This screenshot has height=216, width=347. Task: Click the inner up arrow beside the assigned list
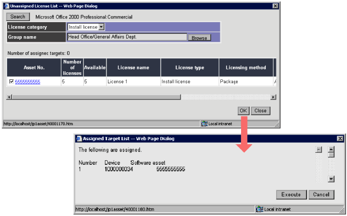click(x=318, y=150)
